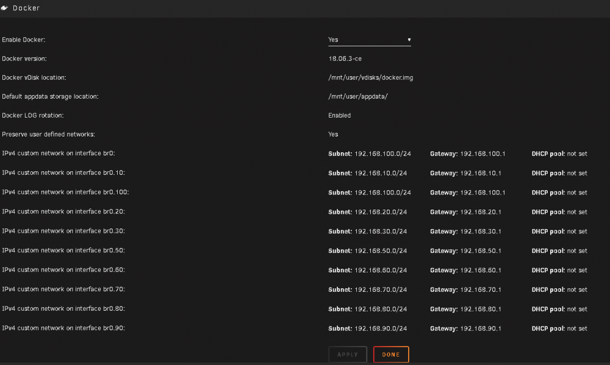Click the interface br0.30 network label
This screenshot has width=610, height=365.
pyautogui.click(x=63, y=231)
